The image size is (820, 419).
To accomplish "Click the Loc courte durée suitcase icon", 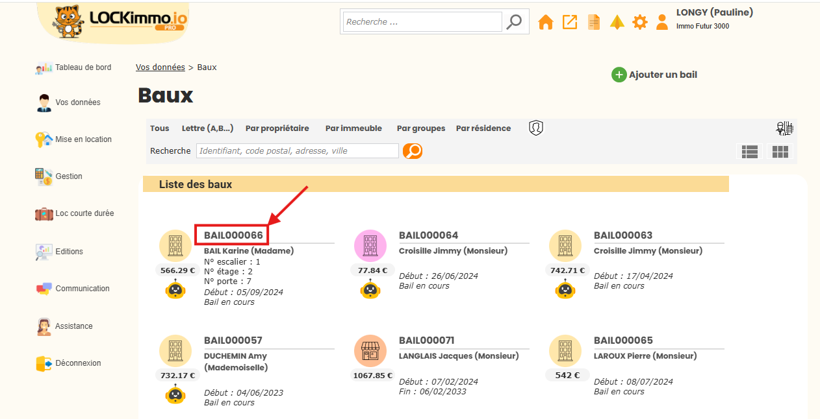I will (44, 213).
